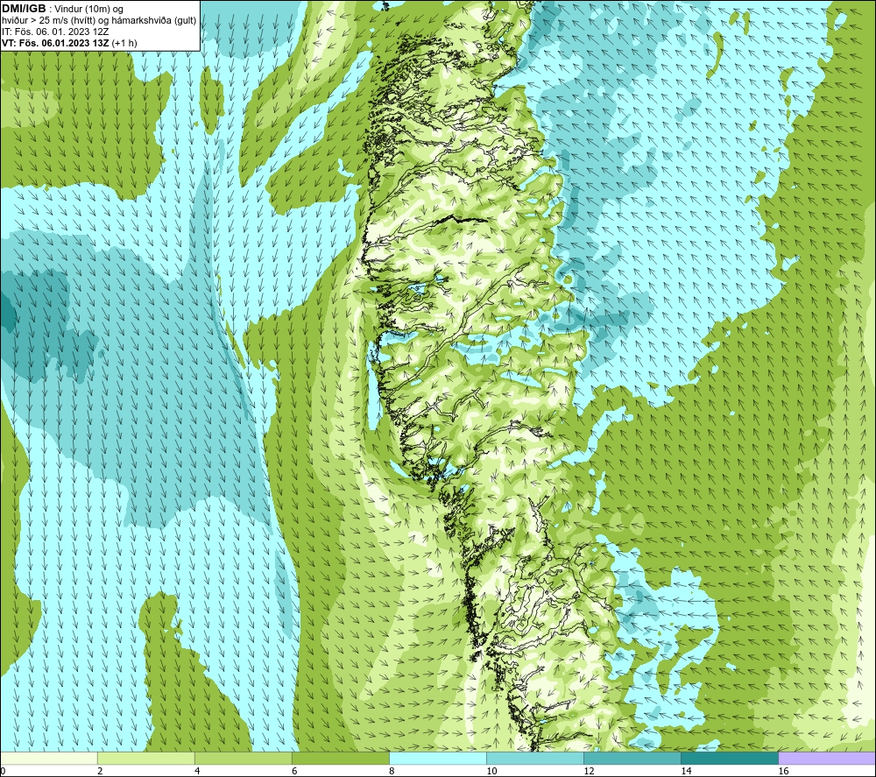Screen dimensions: 876x777
Task: Click the 2–4 m/s light green swatch
Action: 145,758
